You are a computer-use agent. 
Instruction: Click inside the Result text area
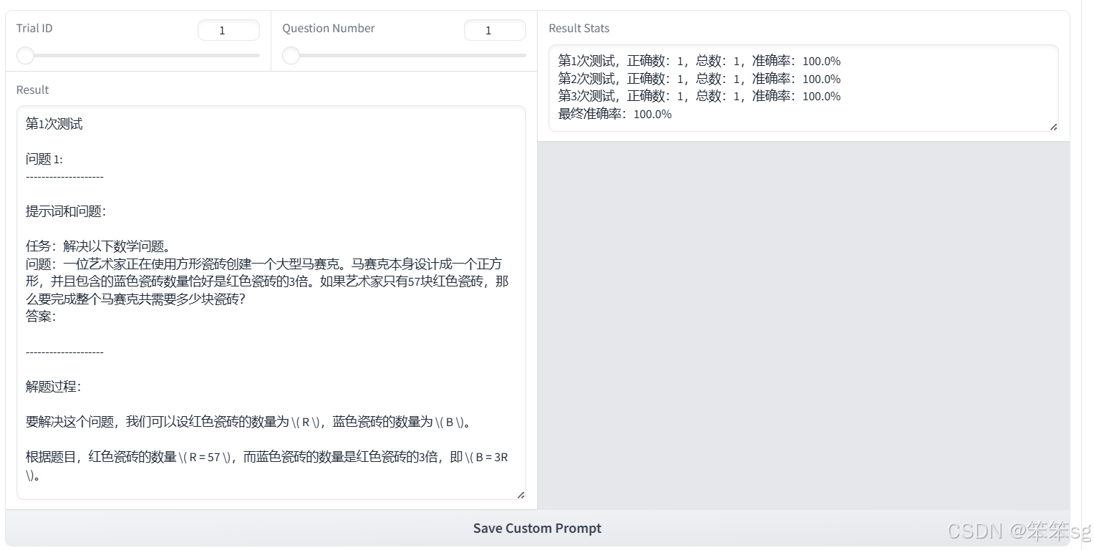coord(272,301)
